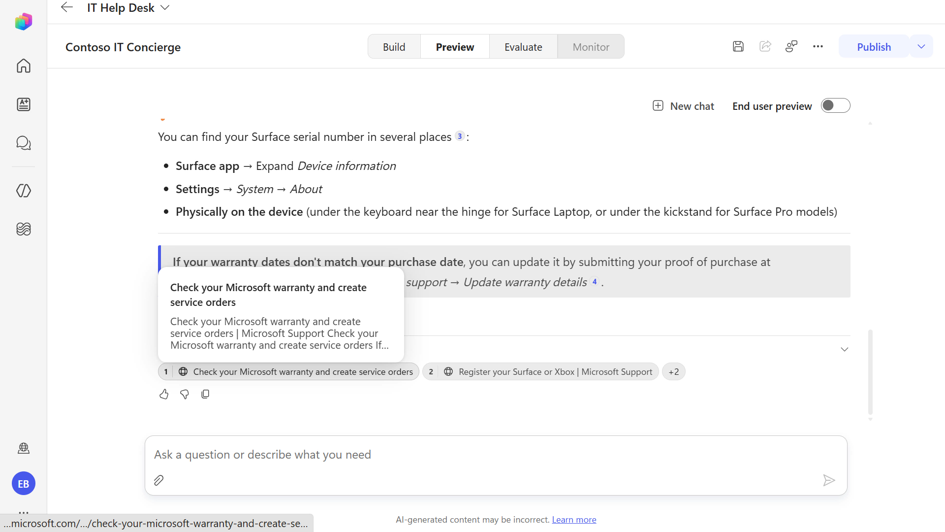Open the dropdown arrow next to Publish

point(921,47)
